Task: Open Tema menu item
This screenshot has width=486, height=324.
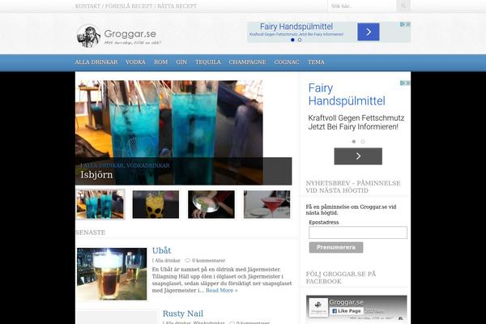Action: (316, 62)
